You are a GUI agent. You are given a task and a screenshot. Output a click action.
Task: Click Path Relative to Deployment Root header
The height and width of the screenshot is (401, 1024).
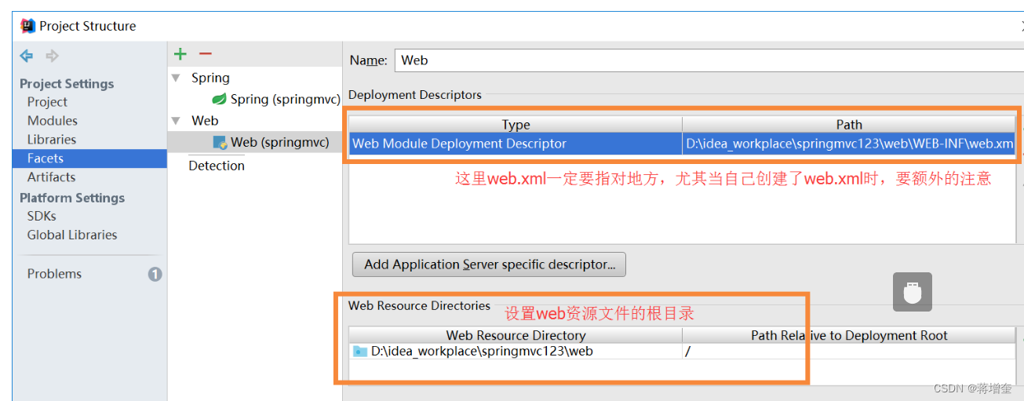click(x=849, y=335)
